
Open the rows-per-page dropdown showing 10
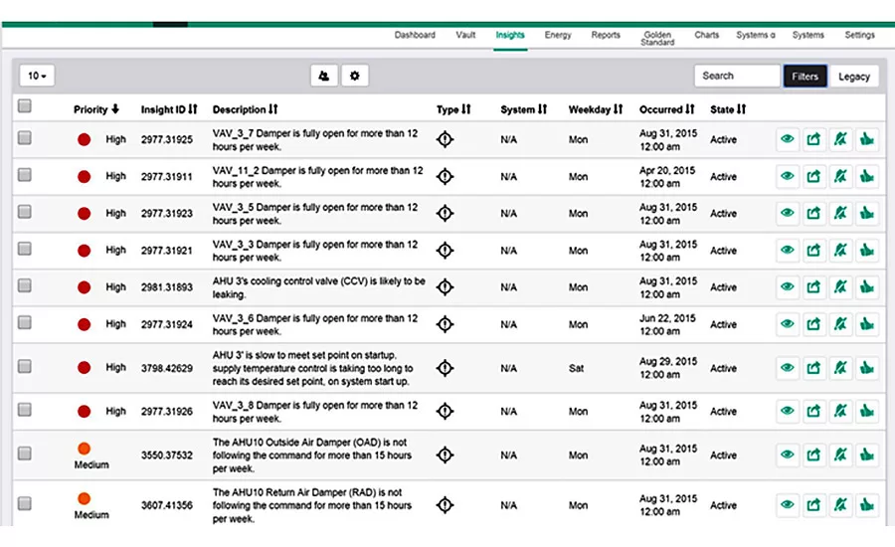(x=37, y=76)
